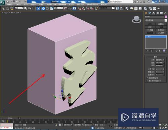
Task: Toggle Show End Result in modifier stack
Action: (152, 51)
